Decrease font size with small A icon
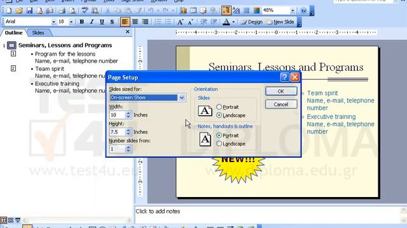This screenshot has width=407, height=228. pos(190,22)
